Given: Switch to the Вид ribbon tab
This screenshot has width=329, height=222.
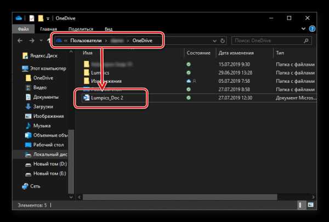Looking at the screenshot, I should pyautogui.click(x=109, y=29).
